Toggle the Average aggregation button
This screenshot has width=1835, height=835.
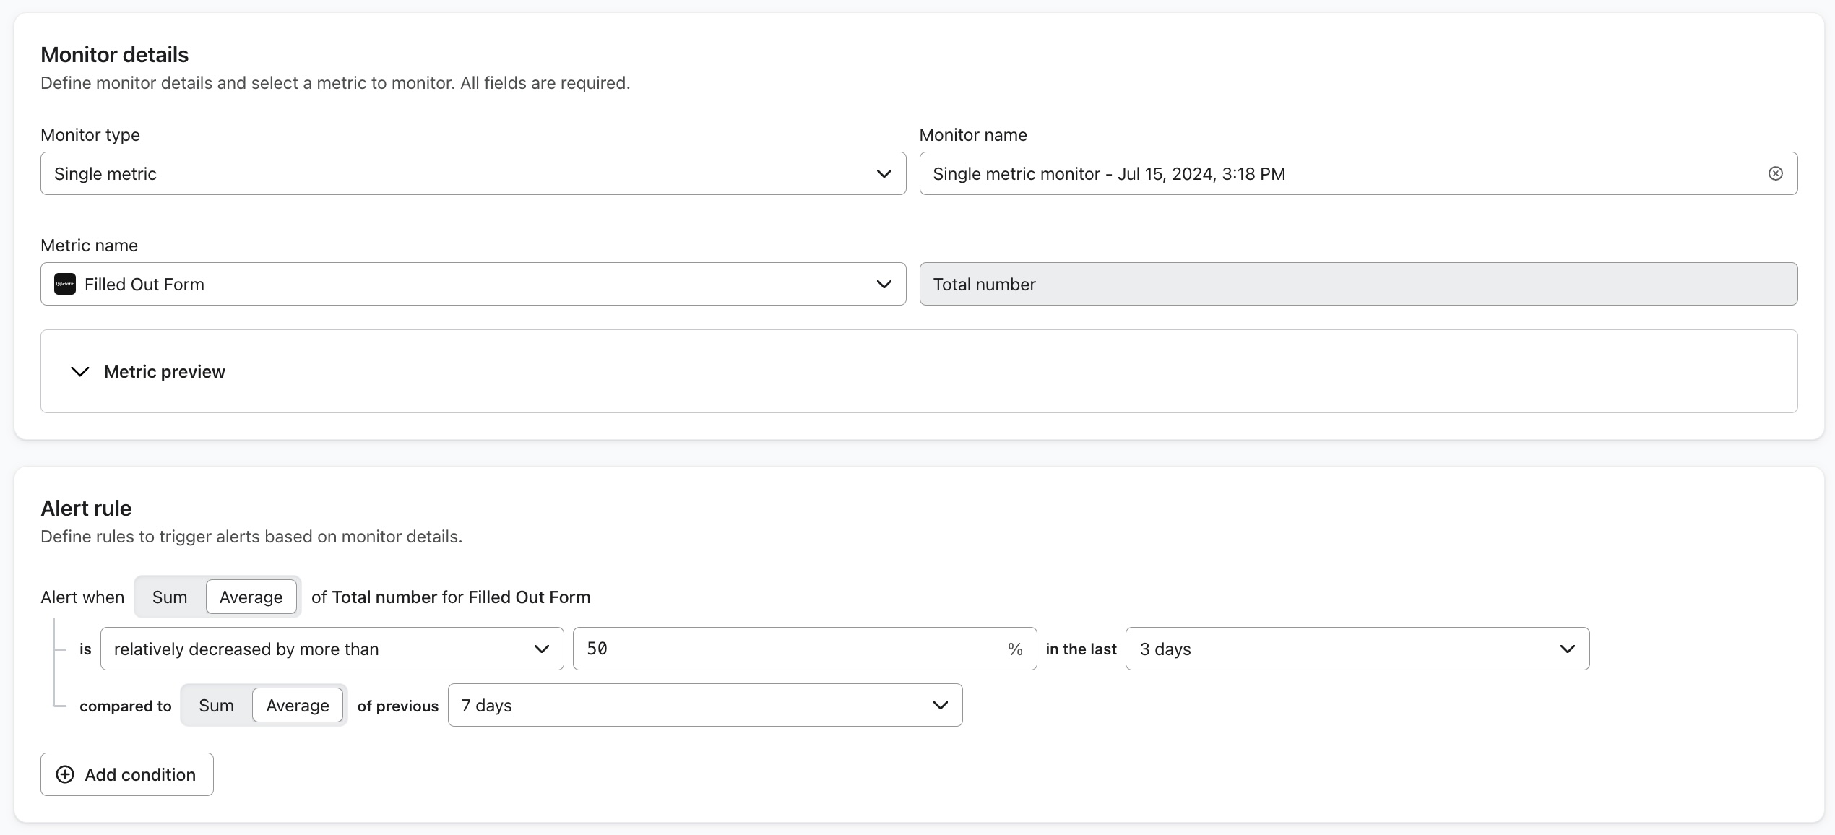point(251,597)
